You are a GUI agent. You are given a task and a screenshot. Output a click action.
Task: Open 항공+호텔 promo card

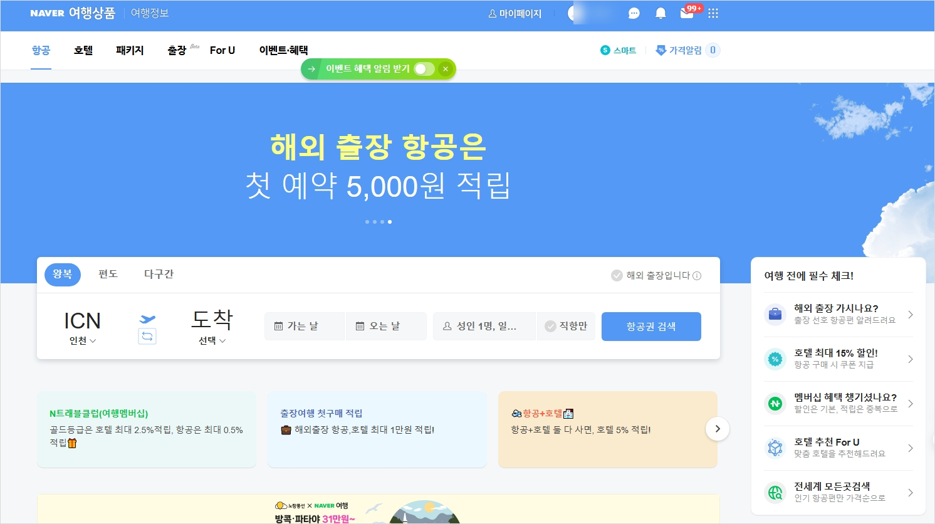tap(608, 429)
